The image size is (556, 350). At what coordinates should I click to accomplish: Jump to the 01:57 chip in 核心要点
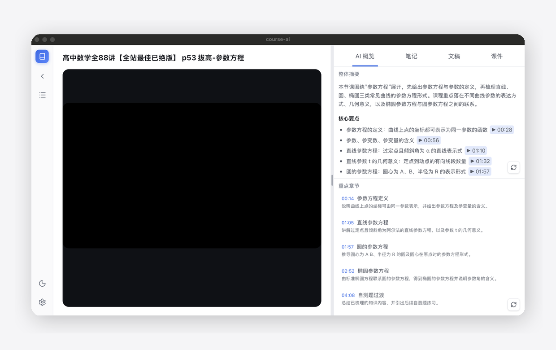pos(479,171)
